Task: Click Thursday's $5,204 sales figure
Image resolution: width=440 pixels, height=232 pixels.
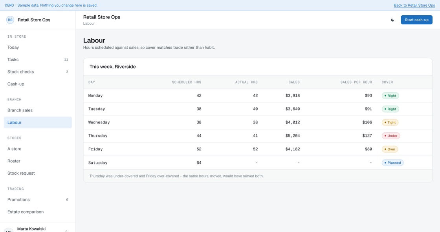Action: click(x=293, y=136)
